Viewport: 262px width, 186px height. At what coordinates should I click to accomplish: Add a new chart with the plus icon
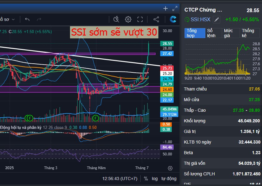coord(166,8)
